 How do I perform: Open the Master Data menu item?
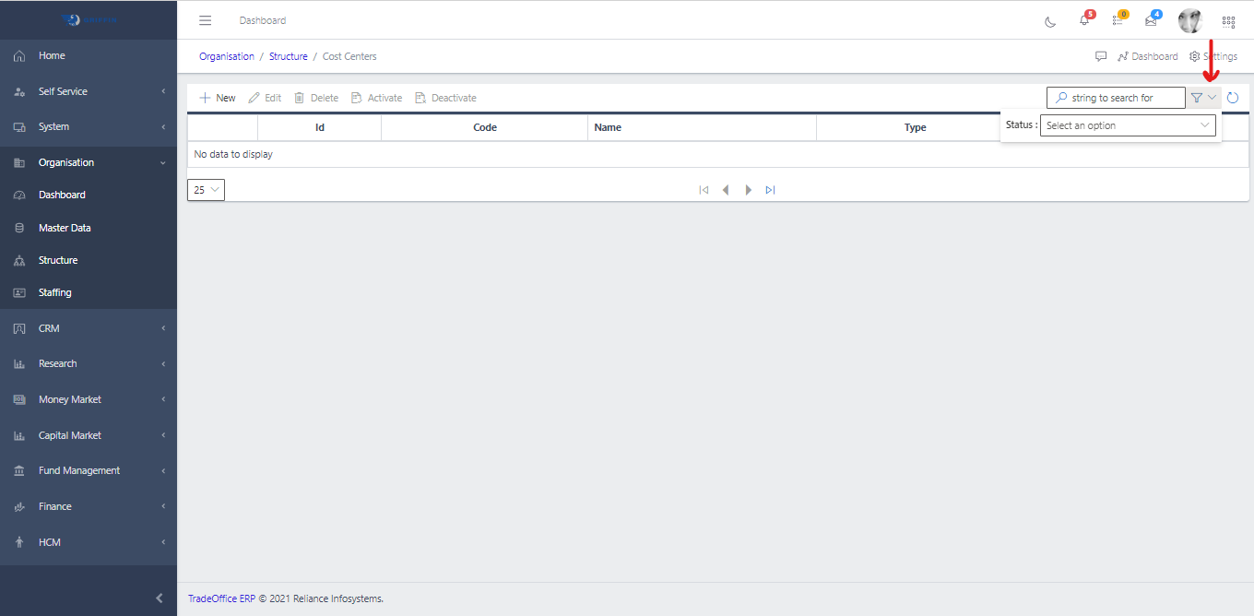point(65,228)
